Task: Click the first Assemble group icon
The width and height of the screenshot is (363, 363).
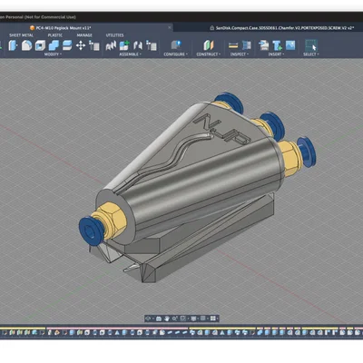Action: point(111,45)
